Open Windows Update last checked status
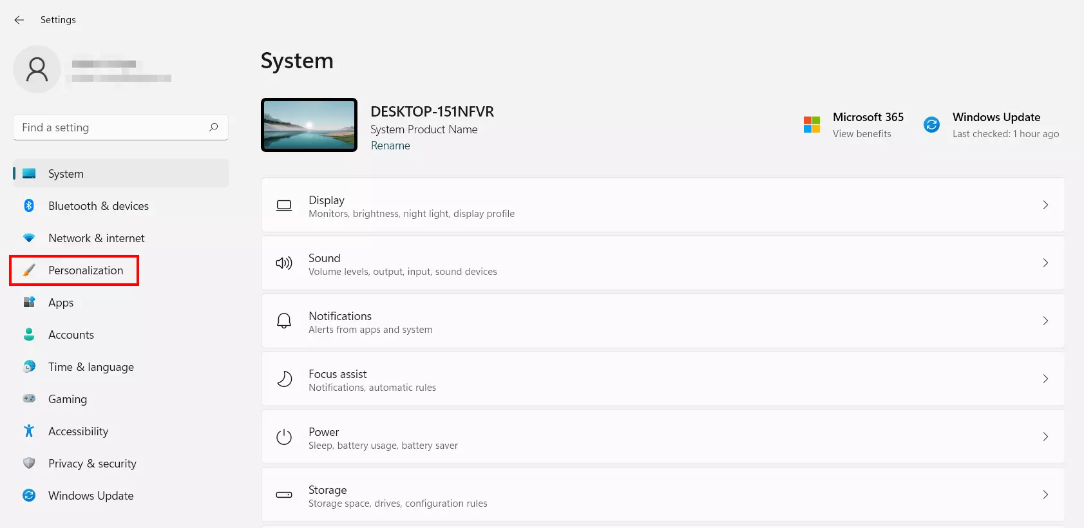 tap(1005, 134)
